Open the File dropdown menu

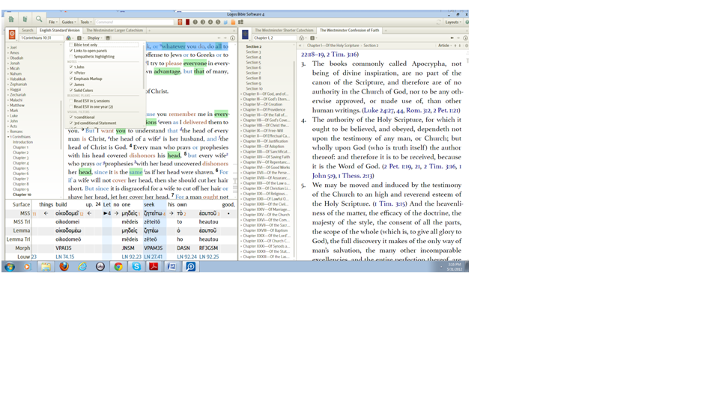click(52, 22)
